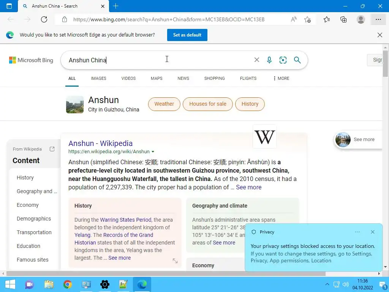389x292 pixels.
Task: Open a new browser tab
Action: [x=115, y=6]
